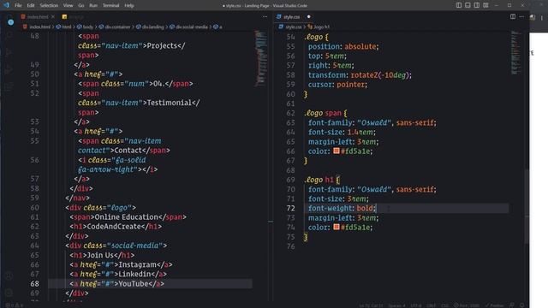The height and width of the screenshot is (308, 548).
Task: Click the VS Code logo icon
Action: pos(6,5)
